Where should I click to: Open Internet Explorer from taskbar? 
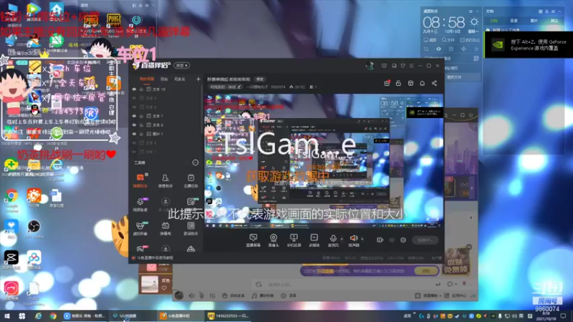(x=38, y=316)
